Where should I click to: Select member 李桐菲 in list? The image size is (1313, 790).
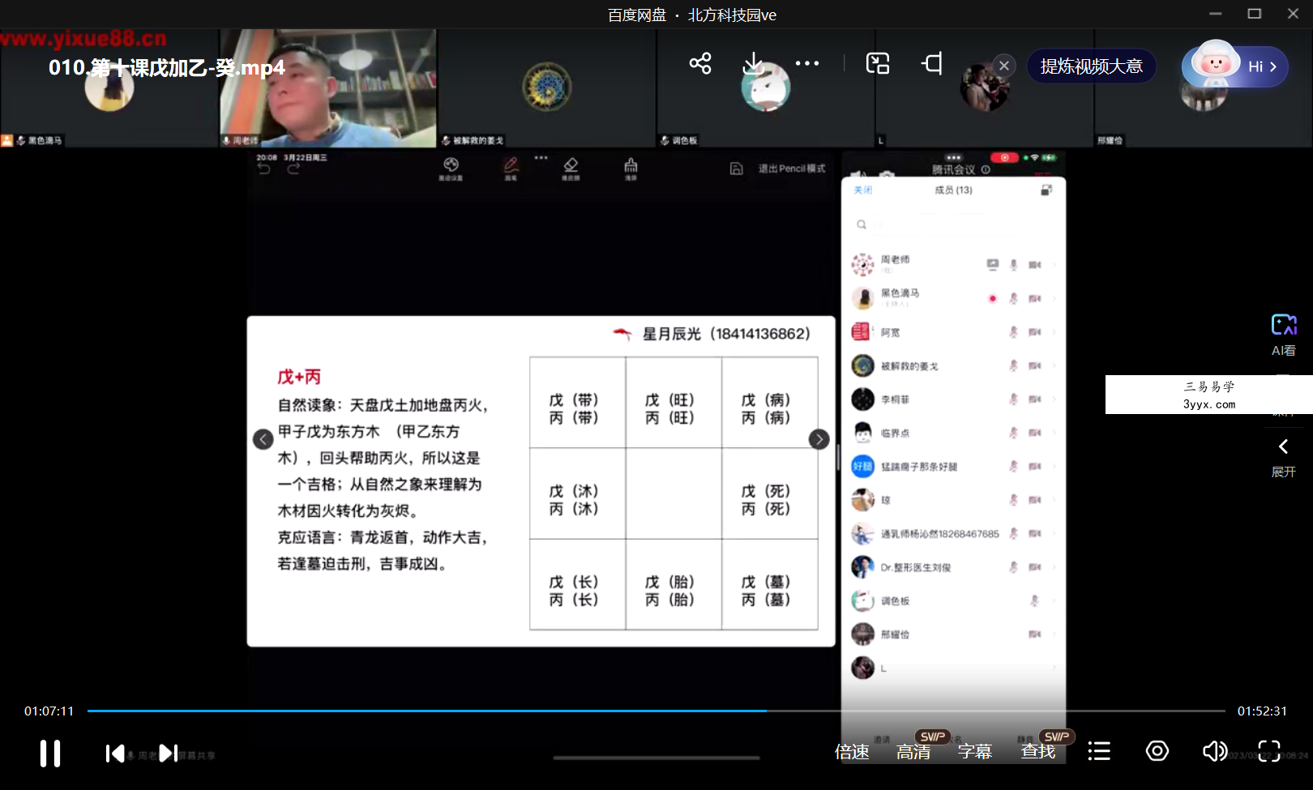point(953,399)
